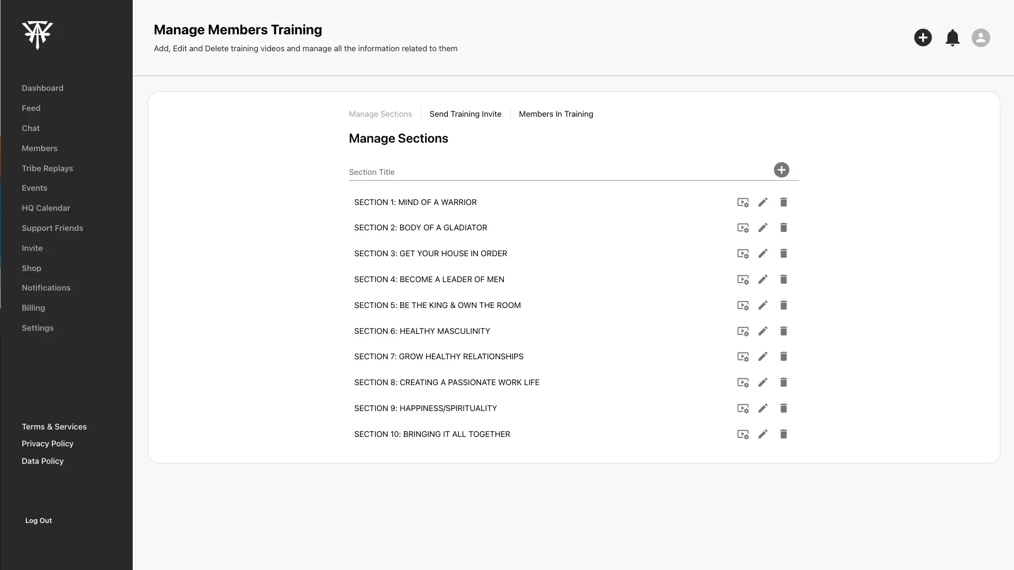Open video settings for Section 1: Mind of a Warrior
This screenshot has height=570, width=1014.
point(743,202)
